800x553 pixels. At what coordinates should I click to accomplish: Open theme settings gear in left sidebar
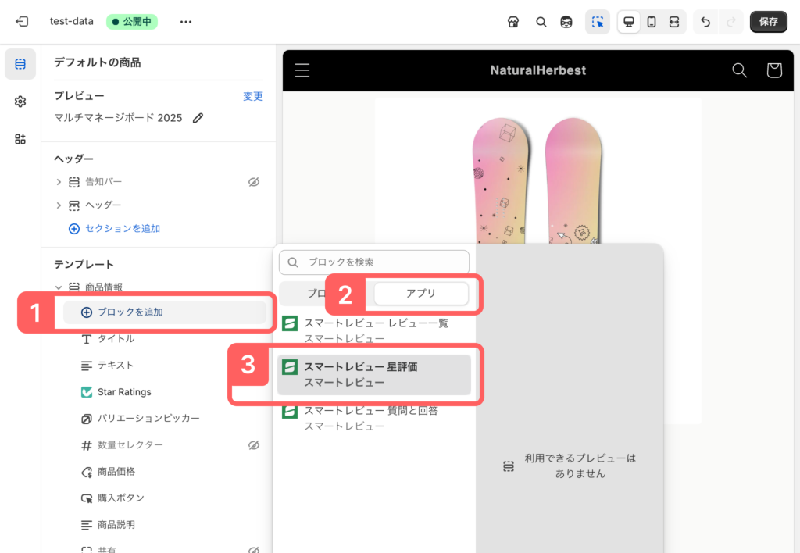click(x=20, y=102)
